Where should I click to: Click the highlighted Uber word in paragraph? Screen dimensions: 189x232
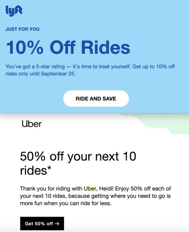coord(90,189)
